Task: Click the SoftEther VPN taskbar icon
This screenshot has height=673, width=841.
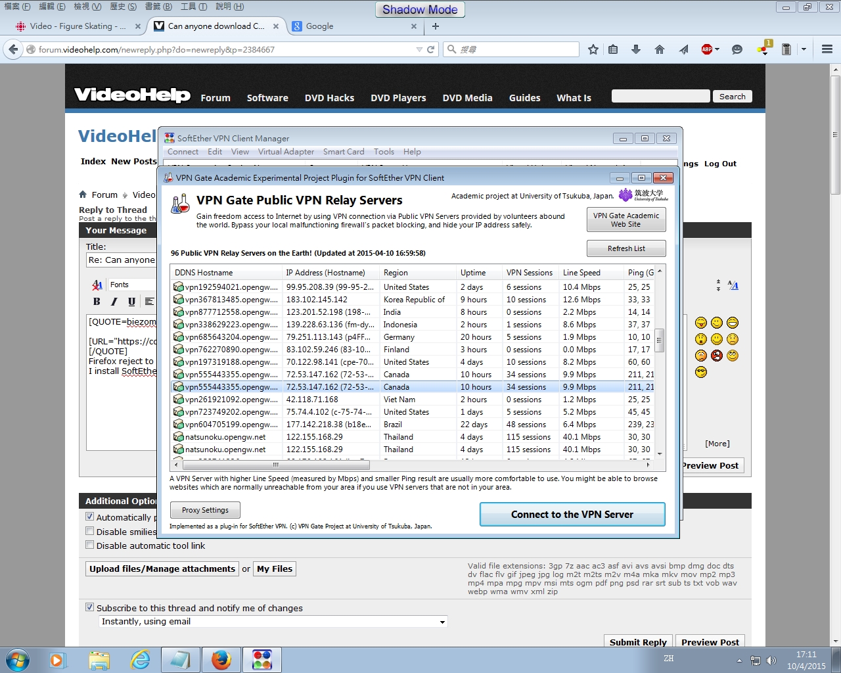Action: (x=262, y=659)
